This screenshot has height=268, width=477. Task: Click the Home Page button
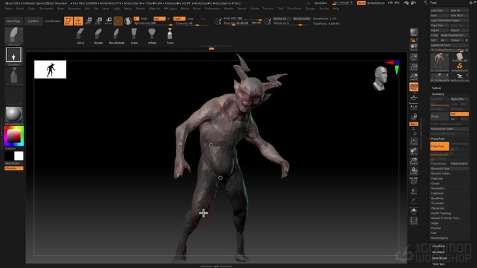14,21
